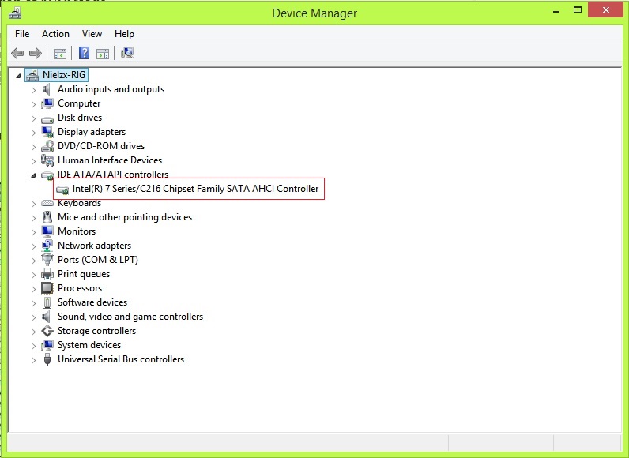Open the Action menu

point(56,34)
